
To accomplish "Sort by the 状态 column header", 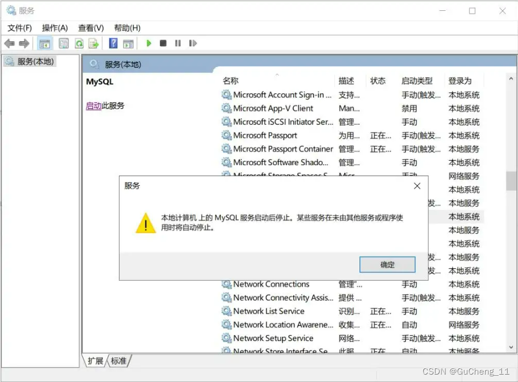I will [377, 81].
